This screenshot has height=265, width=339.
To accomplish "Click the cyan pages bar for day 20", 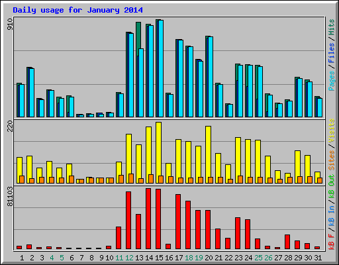I will coord(211,77).
